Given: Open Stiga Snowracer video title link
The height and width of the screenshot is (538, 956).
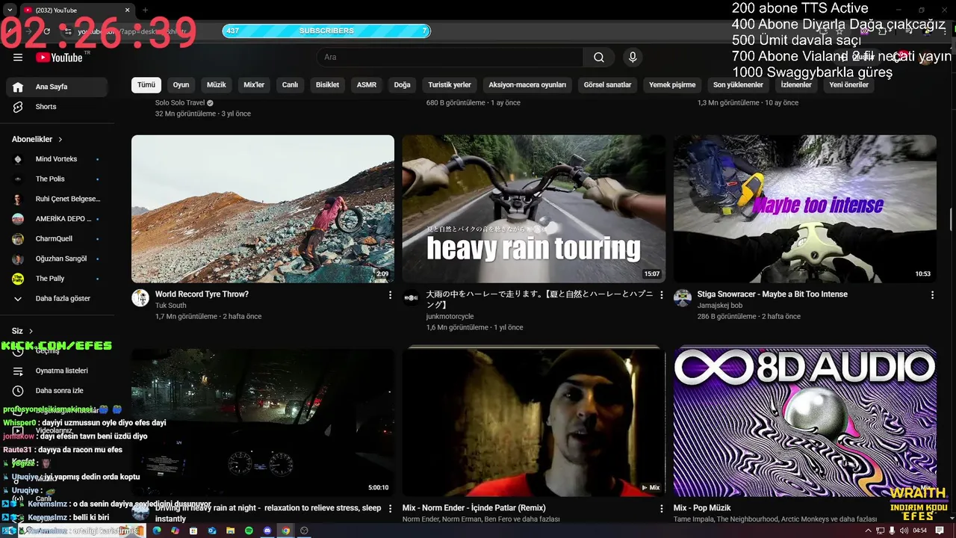Looking at the screenshot, I should 772,294.
